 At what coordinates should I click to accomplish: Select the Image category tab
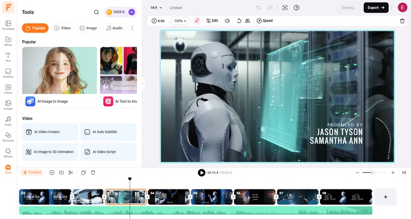(x=88, y=28)
